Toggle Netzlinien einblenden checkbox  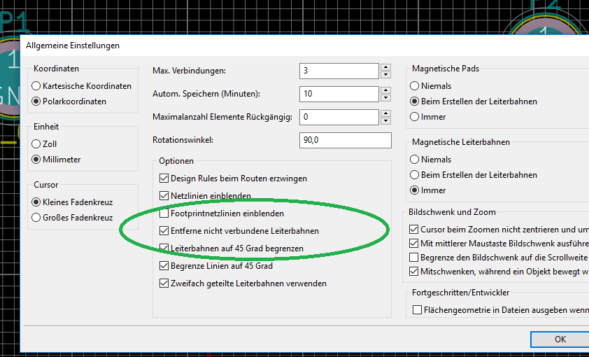click(x=164, y=196)
